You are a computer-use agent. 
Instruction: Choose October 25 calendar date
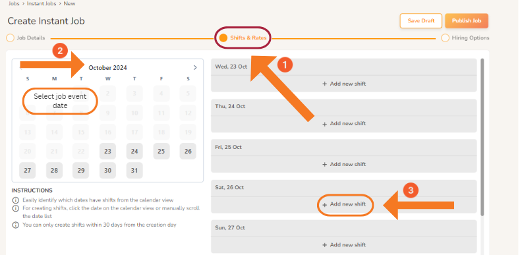coord(161,152)
